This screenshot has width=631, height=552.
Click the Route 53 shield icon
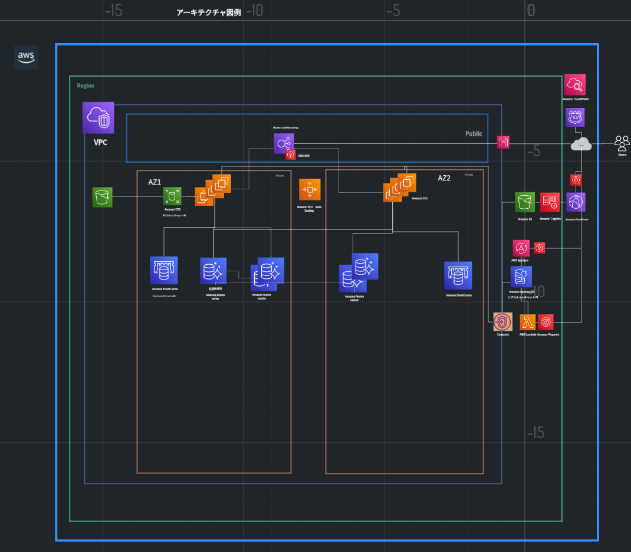click(x=575, y=117)
